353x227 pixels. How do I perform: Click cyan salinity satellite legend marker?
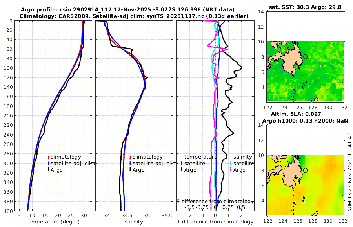click(x=231, y=164)
